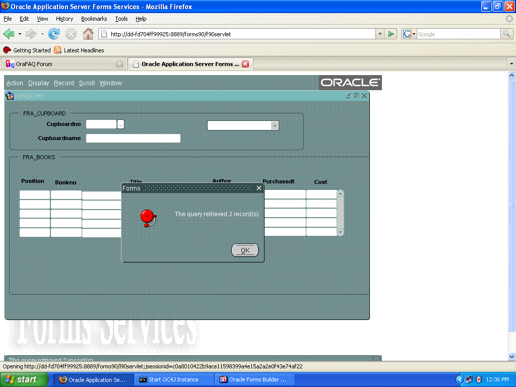The height and width of the screenshot is (387, 516).
Task: Click the Firefox home icon
Action: (x=88, y=34)
